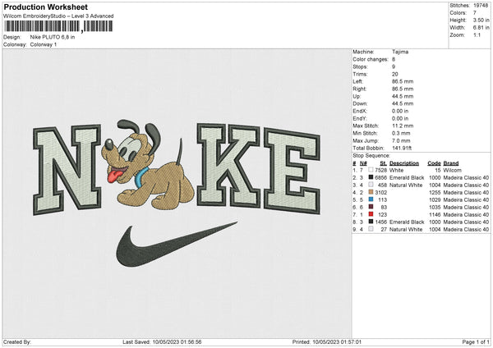Click the Trims value 20
The image size is (493, 348).
395,74
